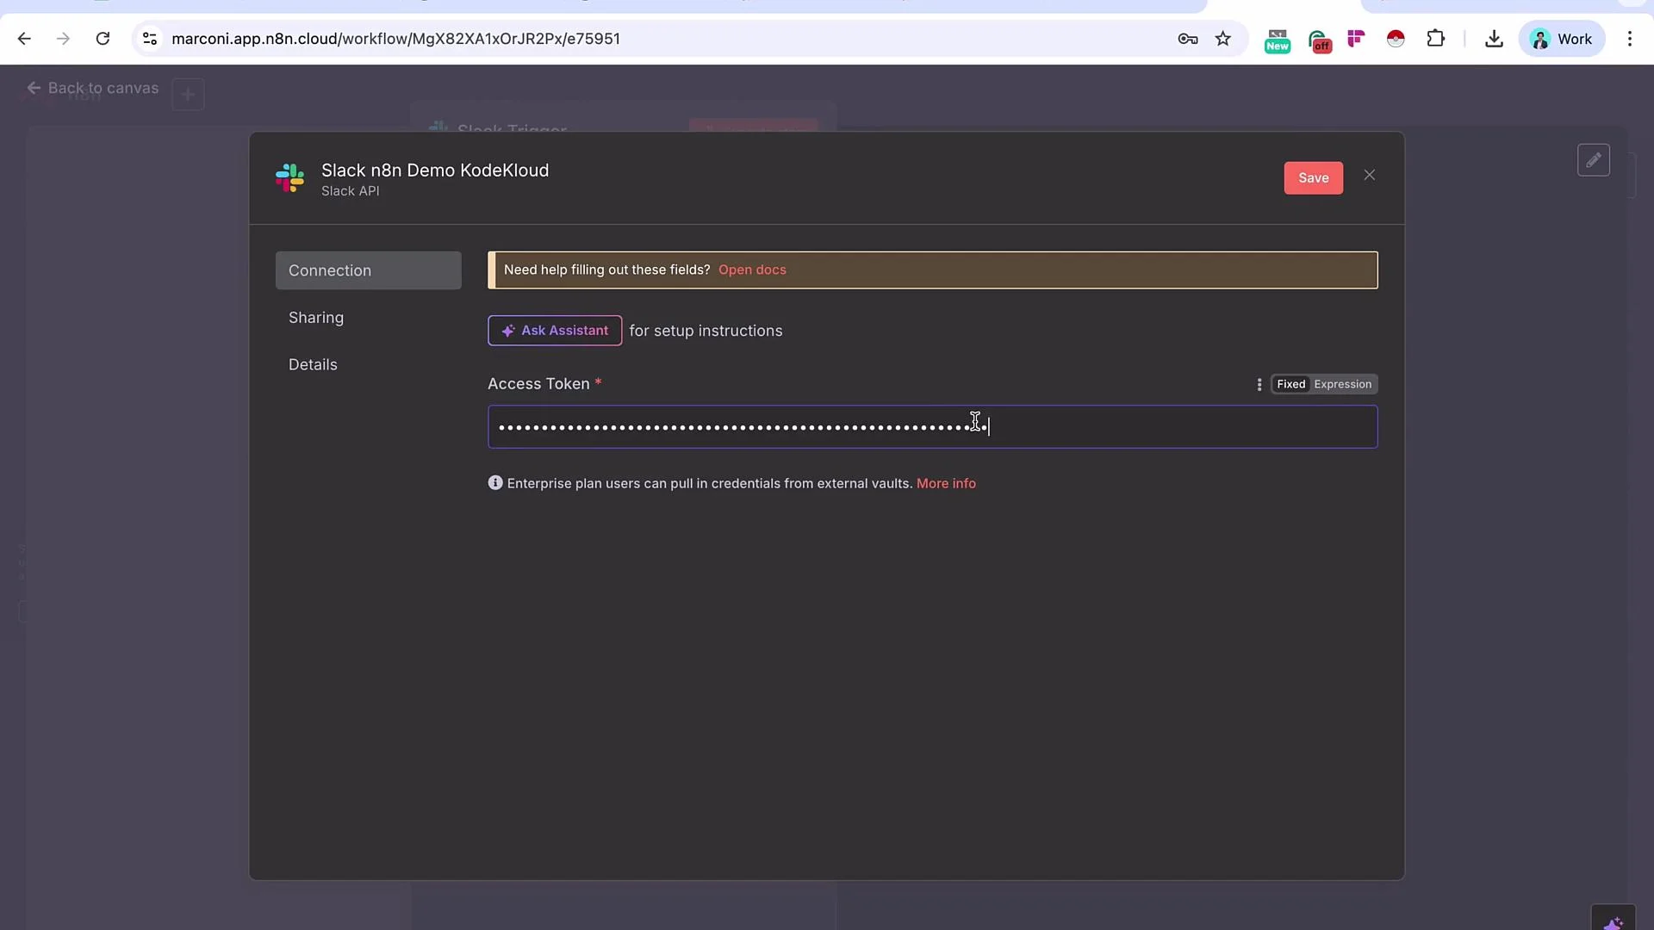Reload the current page
Viewport: 1654px width, 930px height.
tap(103, 39)
